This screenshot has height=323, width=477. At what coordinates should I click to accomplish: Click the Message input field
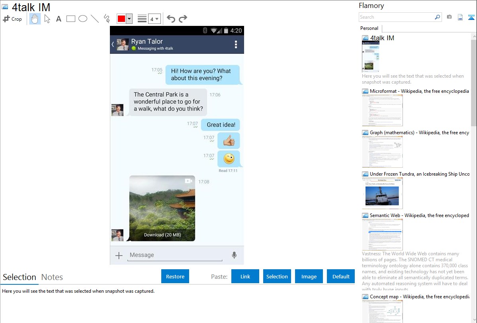(175, 255)
